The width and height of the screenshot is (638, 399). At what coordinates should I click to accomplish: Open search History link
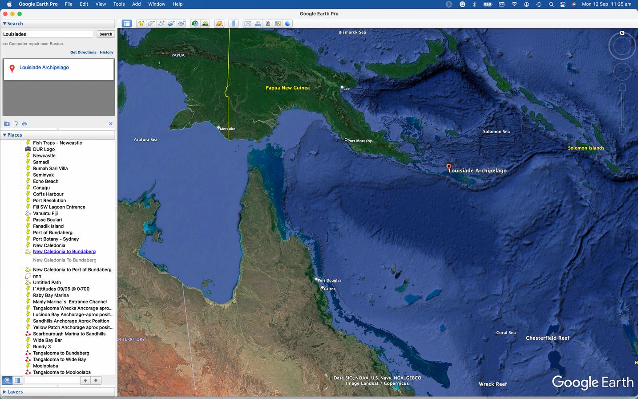[106, 53]
